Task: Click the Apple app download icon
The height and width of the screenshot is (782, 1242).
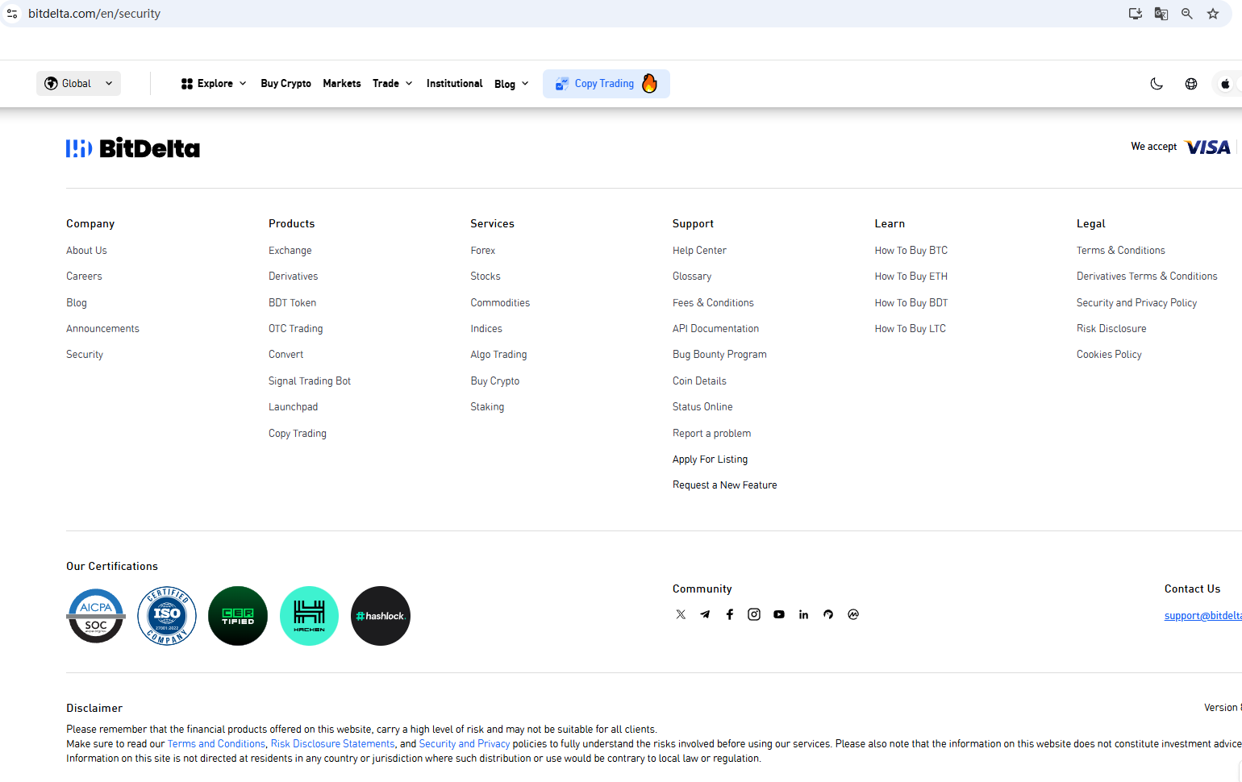Action: pos(1225,84)
